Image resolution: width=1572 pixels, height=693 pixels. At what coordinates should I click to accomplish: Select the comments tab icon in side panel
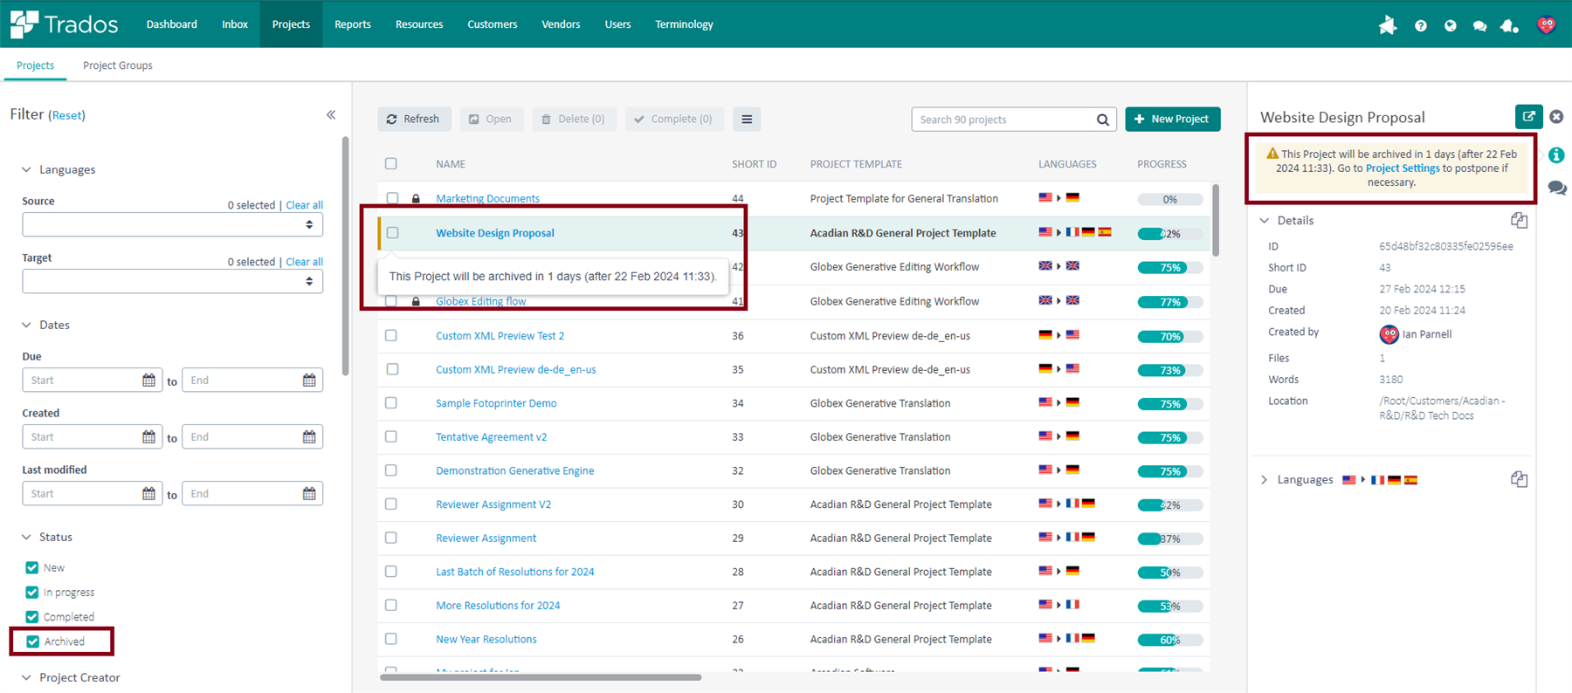tap(1556, 188)
